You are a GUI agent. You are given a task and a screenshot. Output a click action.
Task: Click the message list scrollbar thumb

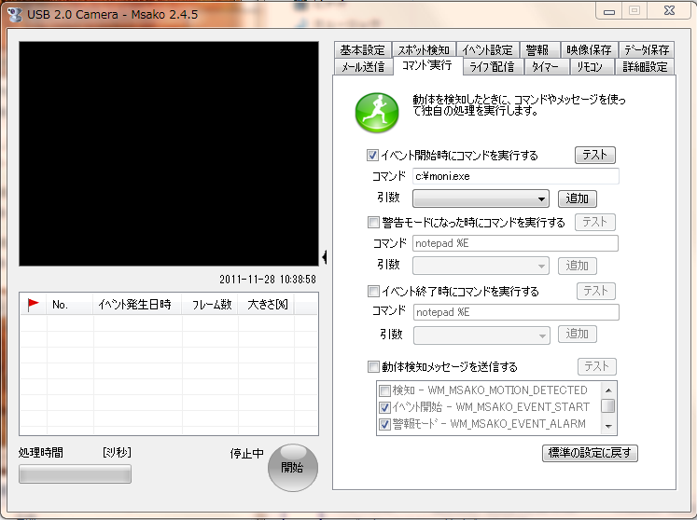pyautogui.click(x=608, y=406)
